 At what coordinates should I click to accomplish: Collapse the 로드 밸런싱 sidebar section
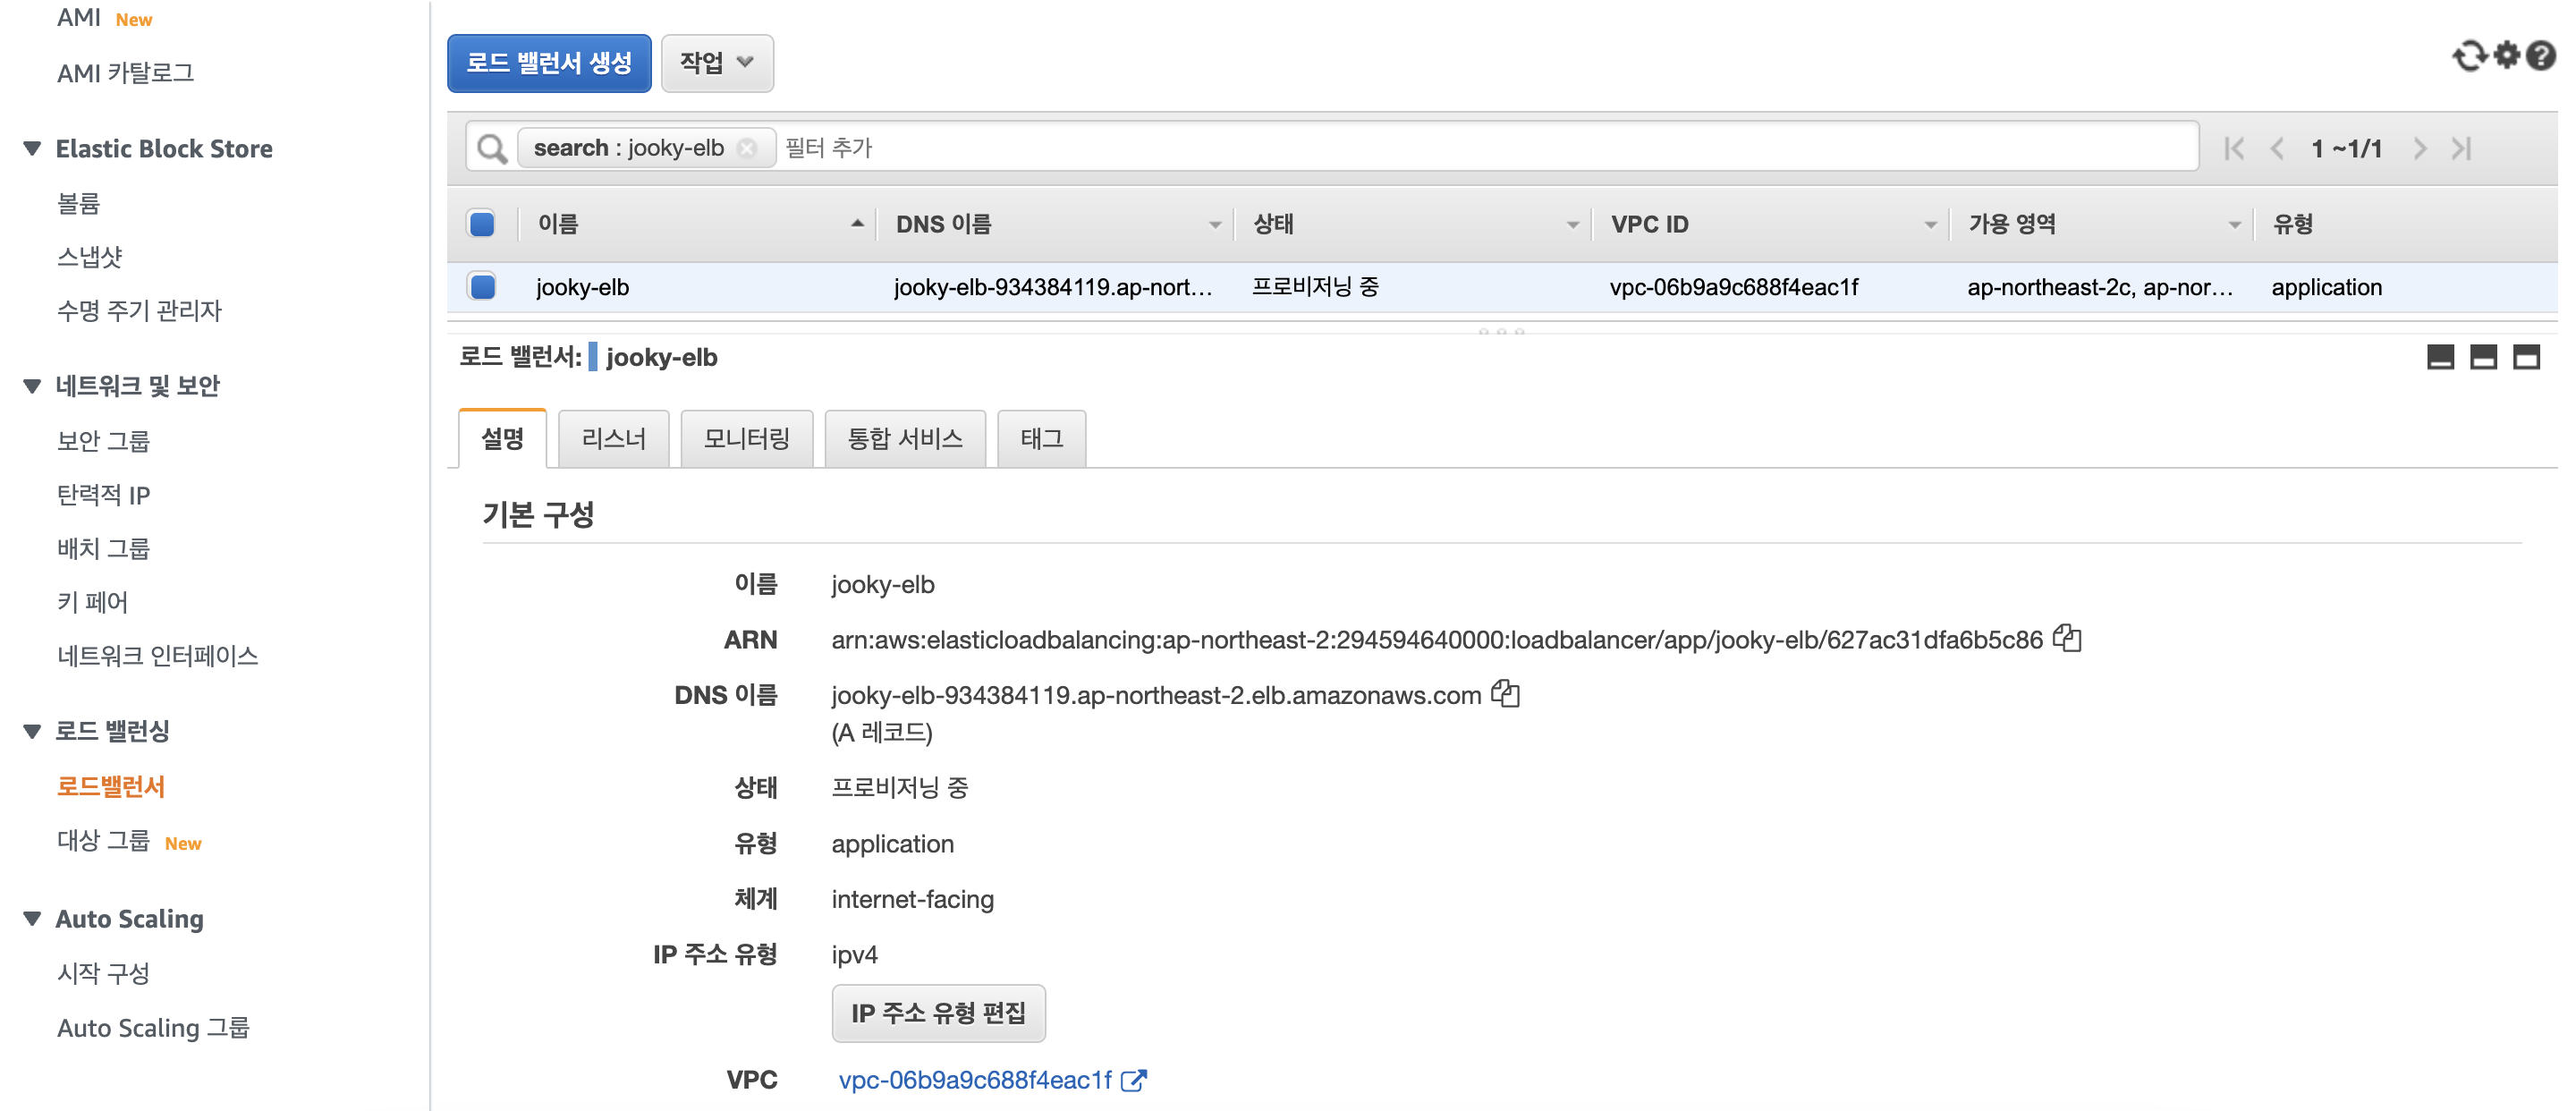(x=32, y=731)
